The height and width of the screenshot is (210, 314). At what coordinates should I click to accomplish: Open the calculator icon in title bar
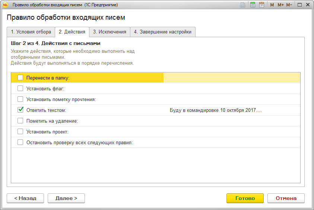coord(253,5)
